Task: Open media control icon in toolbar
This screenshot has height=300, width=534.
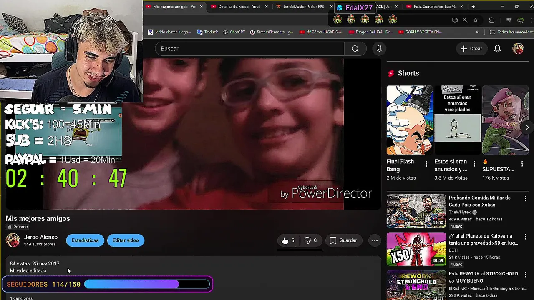Action: click(x=509, y=20)
